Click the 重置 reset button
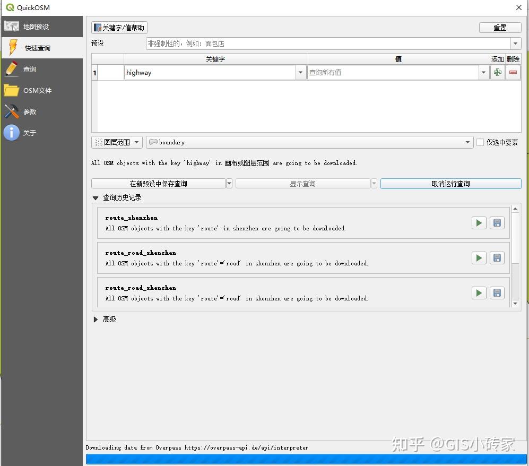The image size is (529, 466). click(500, 28)
